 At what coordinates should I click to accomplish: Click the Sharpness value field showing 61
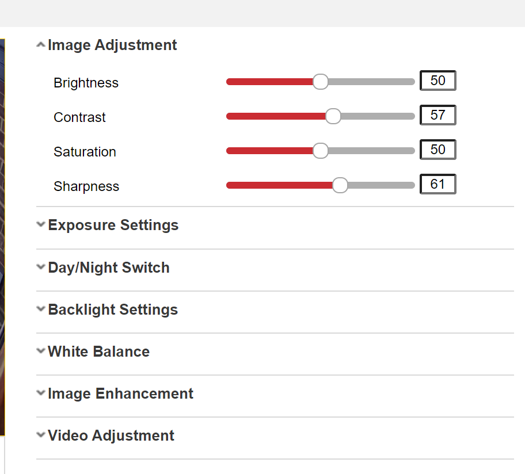point(438,184)
